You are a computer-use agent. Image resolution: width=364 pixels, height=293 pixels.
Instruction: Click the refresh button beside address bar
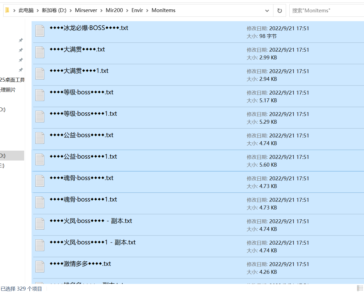point(279,10)
